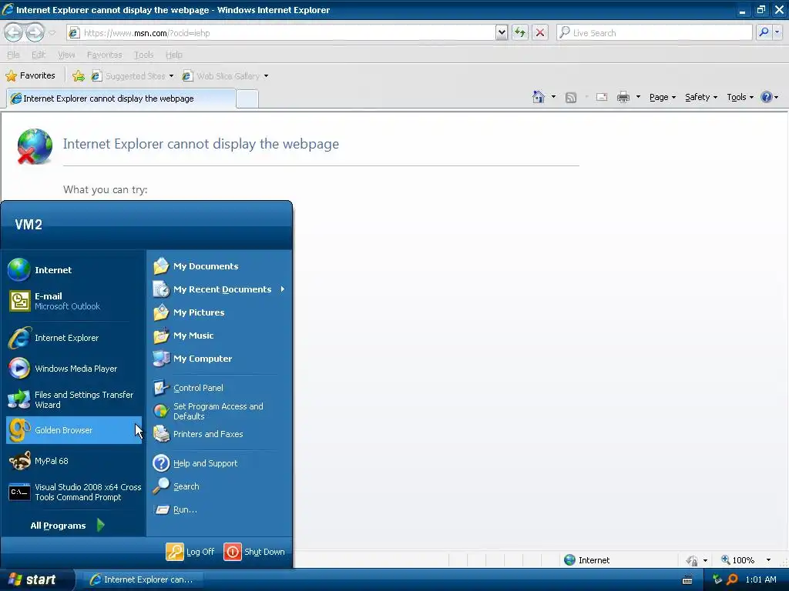The height and width of the screenshot is (591, 789).
Task: Click the Shut Down button
Action: click(x=254, y=551)
